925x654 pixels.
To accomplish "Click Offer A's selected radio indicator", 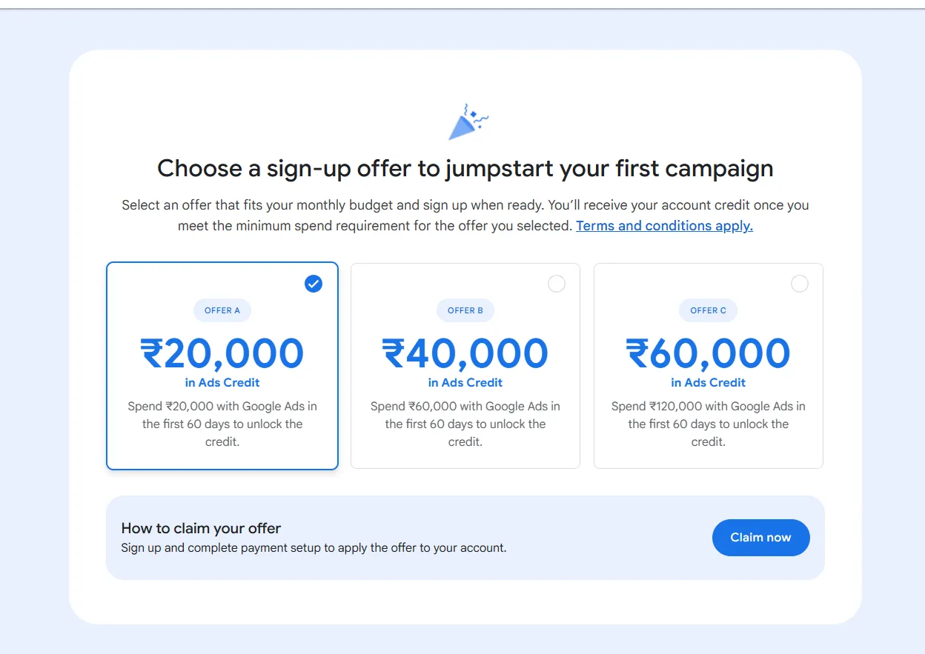I will click(x=314, y=284).
